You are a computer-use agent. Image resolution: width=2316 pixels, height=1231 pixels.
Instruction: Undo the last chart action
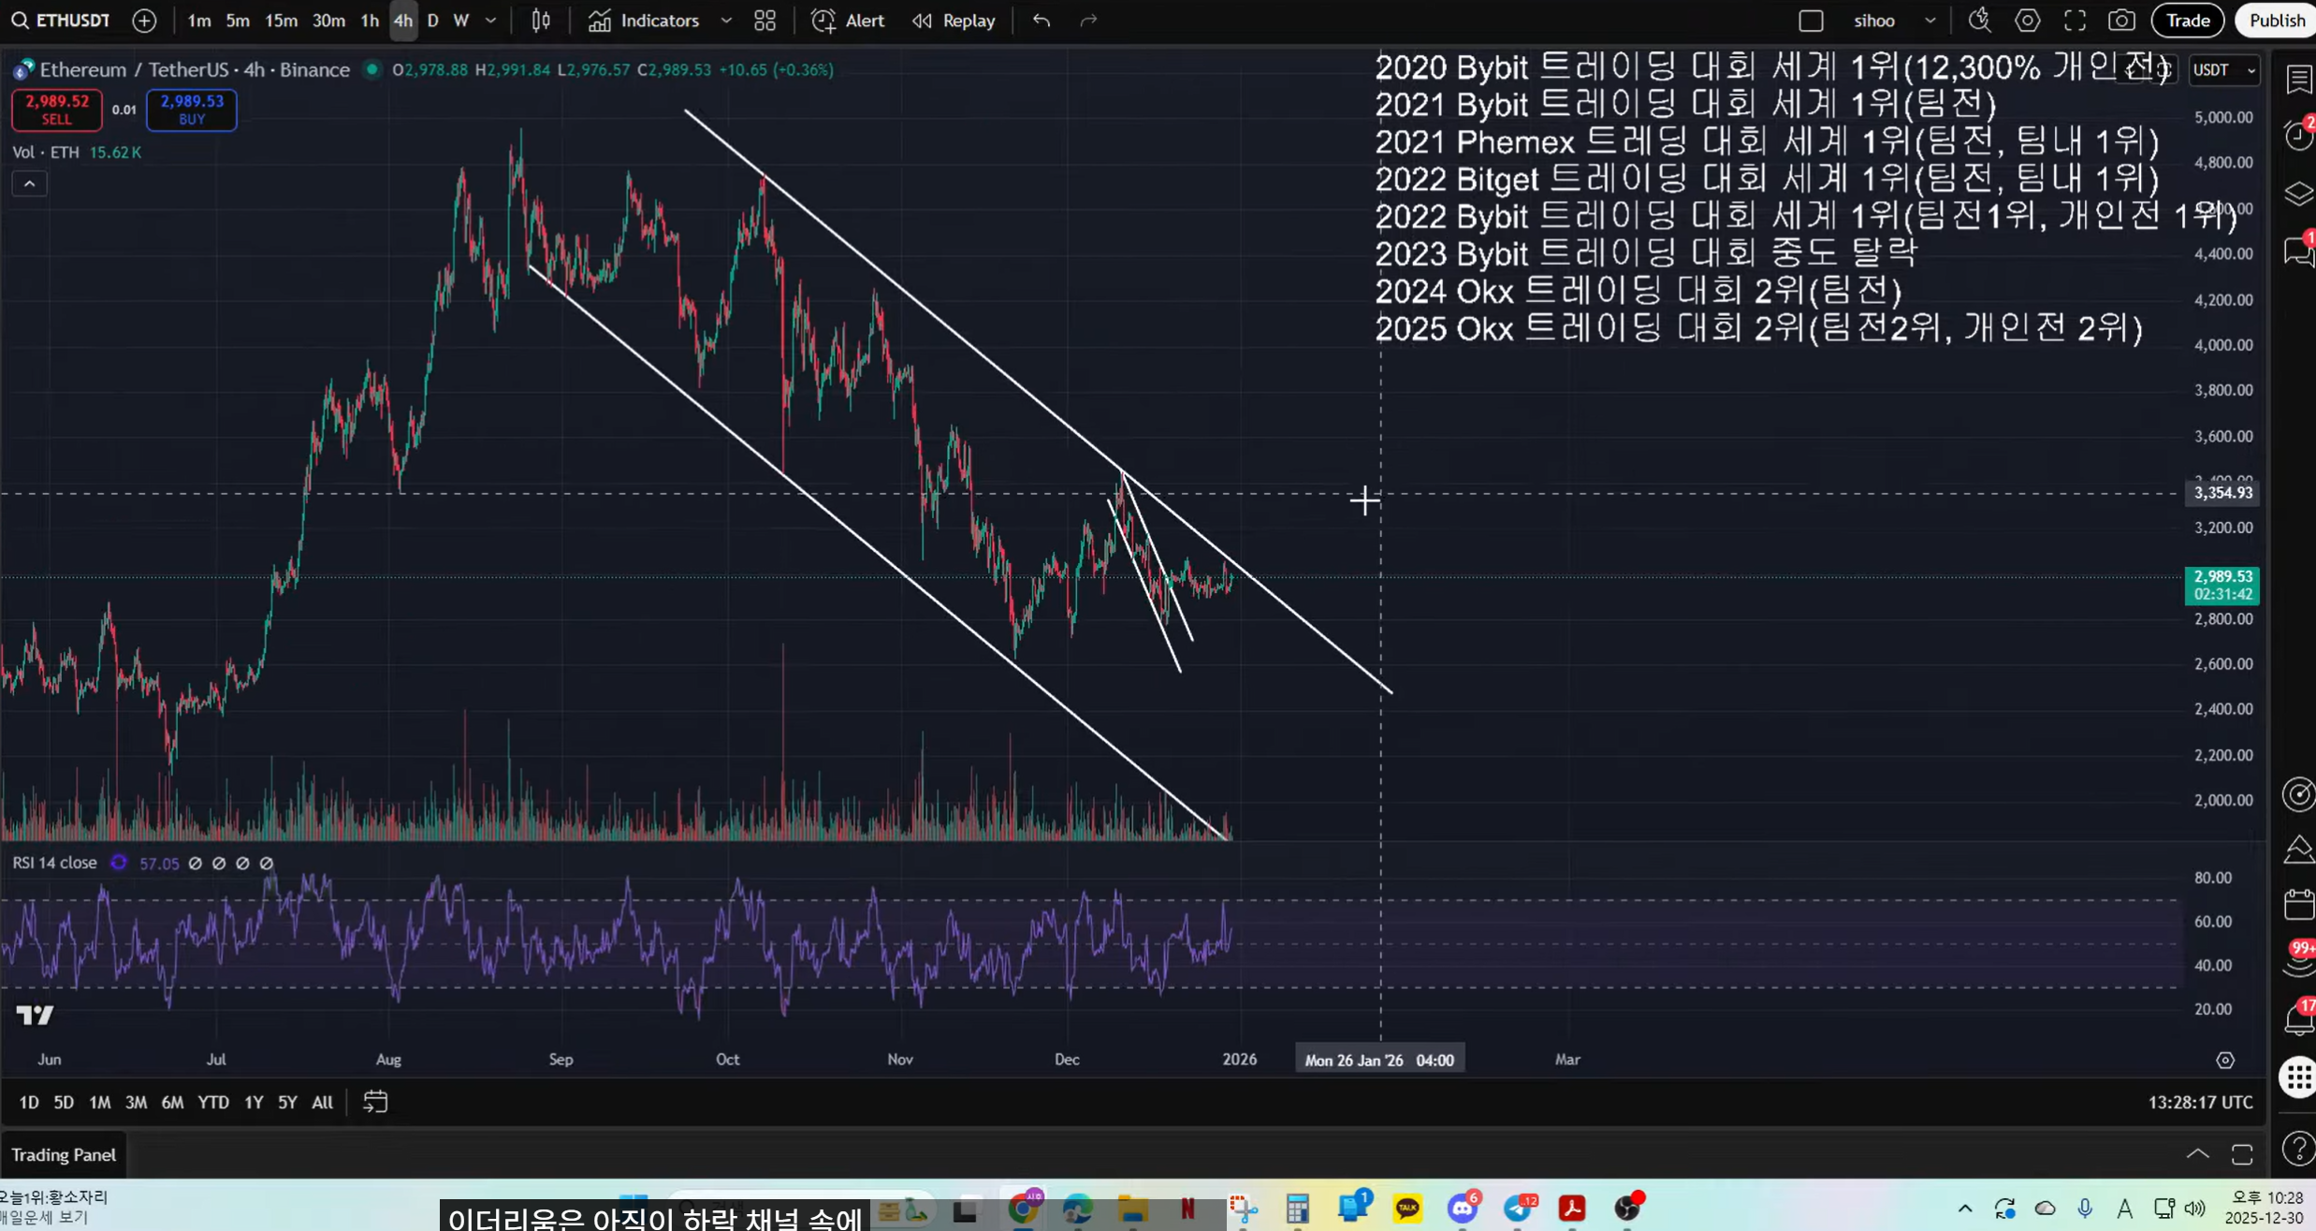[x=1041, y=21]
